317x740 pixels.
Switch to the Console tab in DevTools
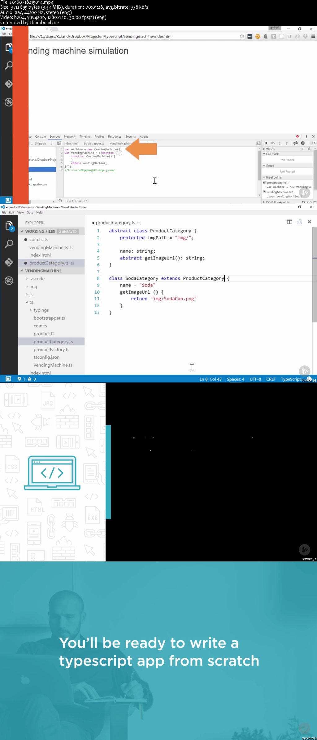pyautogui.click(x=40, y=137)
